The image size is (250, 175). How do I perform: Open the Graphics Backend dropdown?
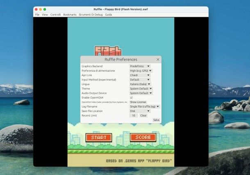tap(140, 66)
